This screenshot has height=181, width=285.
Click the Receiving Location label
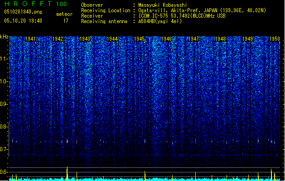pos(106,10)
